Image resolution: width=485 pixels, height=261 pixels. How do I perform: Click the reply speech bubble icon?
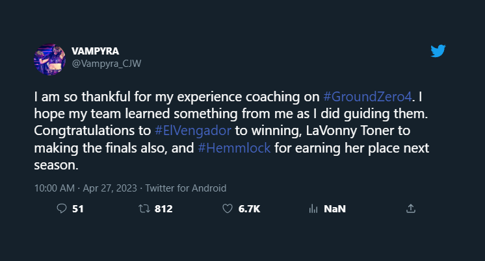pyautogui.click(x=62, y=209)
